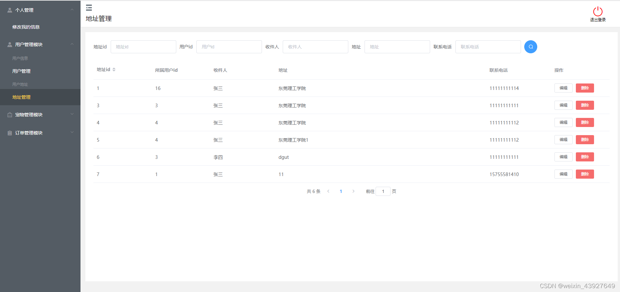The image size is (620, 292).
Task: Open 修改我的信息 menu item
Action: point(40,27)
